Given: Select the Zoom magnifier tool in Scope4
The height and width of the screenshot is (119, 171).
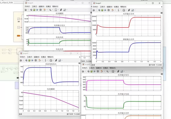Looking at the screenshot, I should [50, 10].
